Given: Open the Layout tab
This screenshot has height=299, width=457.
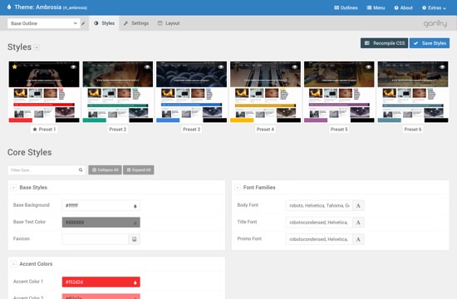Looking at the screenshot, I should (169, 23).
